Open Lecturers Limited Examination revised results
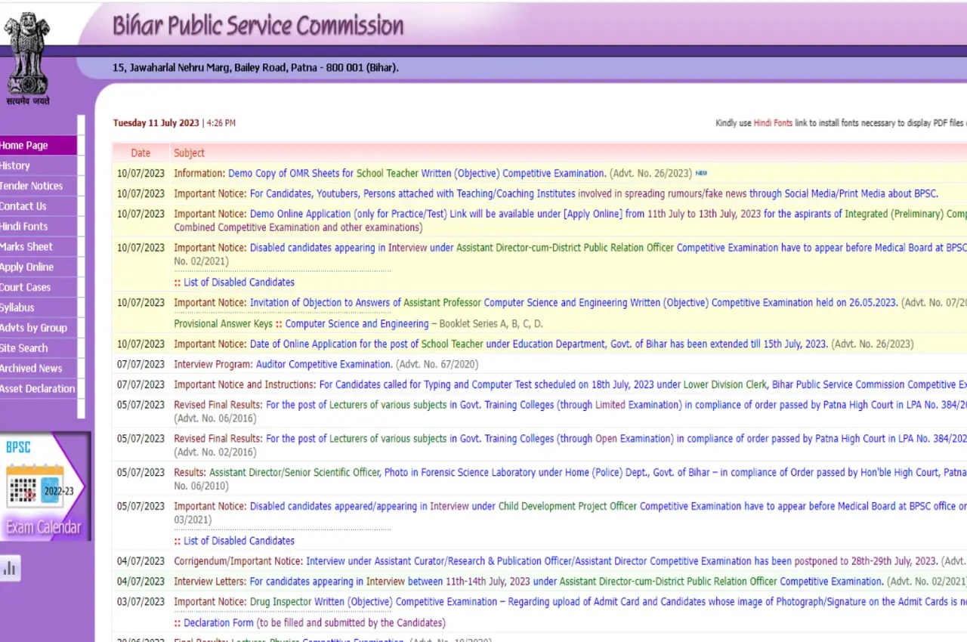Screen dimensions: 967x642 point(616,405)
